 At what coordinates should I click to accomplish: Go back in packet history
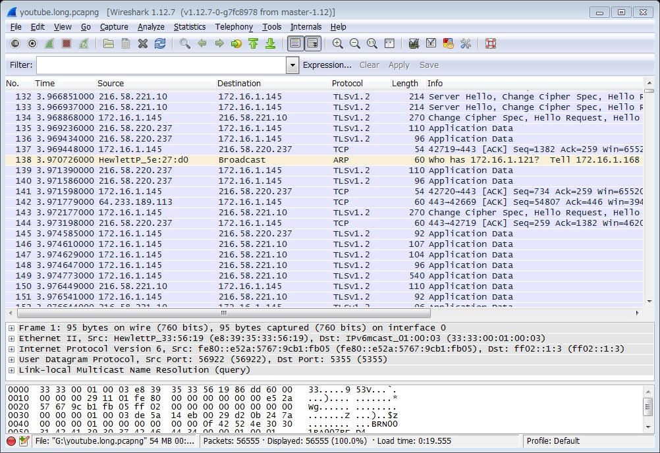202,43
